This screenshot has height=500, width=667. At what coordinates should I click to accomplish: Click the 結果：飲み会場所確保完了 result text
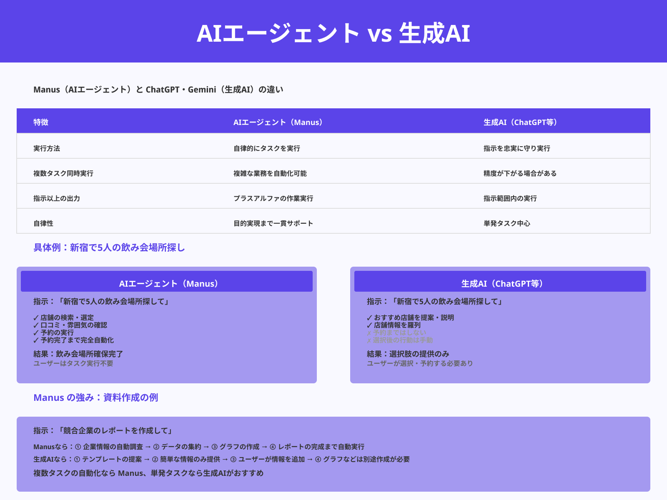click(x=78, y=354)
